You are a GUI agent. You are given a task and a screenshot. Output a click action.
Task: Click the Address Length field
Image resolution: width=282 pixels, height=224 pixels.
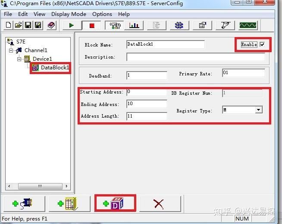(x=147, y=116)
